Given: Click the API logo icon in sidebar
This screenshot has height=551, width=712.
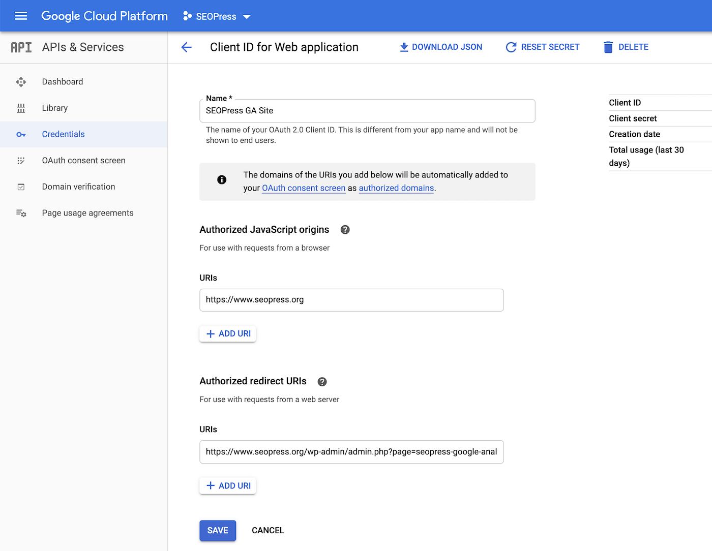Looking at the screenshot, I should click(x=21, y=47).
